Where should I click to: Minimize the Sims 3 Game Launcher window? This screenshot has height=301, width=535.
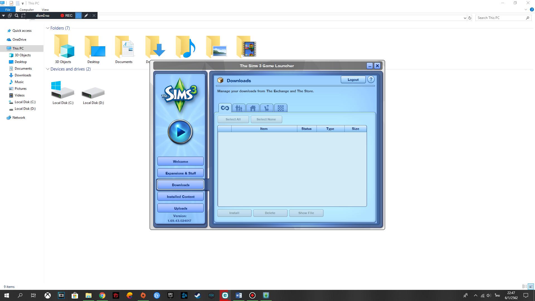pos(370,66)
